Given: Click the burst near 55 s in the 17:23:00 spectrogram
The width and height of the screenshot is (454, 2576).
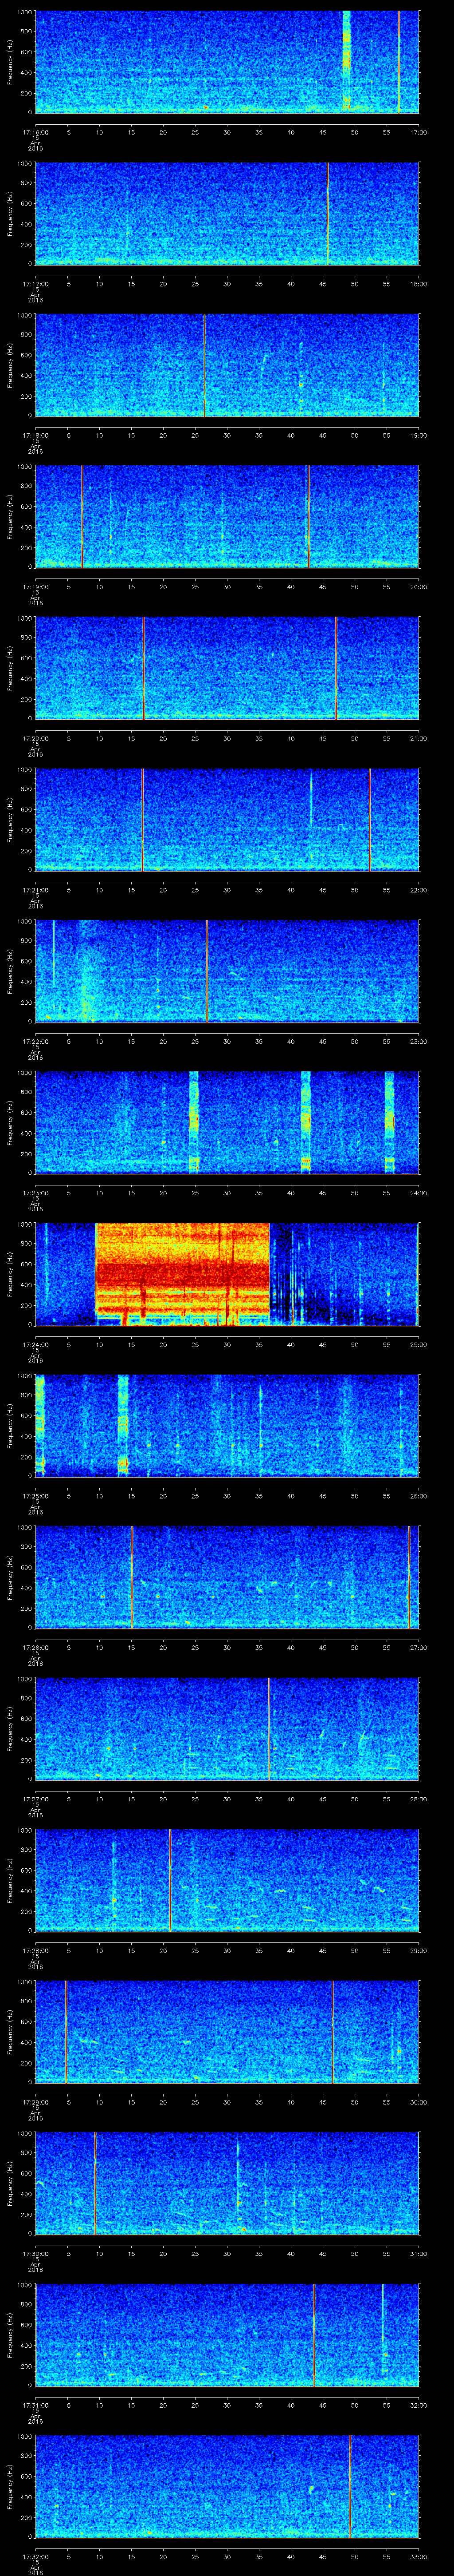Looking at the screenshot, I should 389,1122.
